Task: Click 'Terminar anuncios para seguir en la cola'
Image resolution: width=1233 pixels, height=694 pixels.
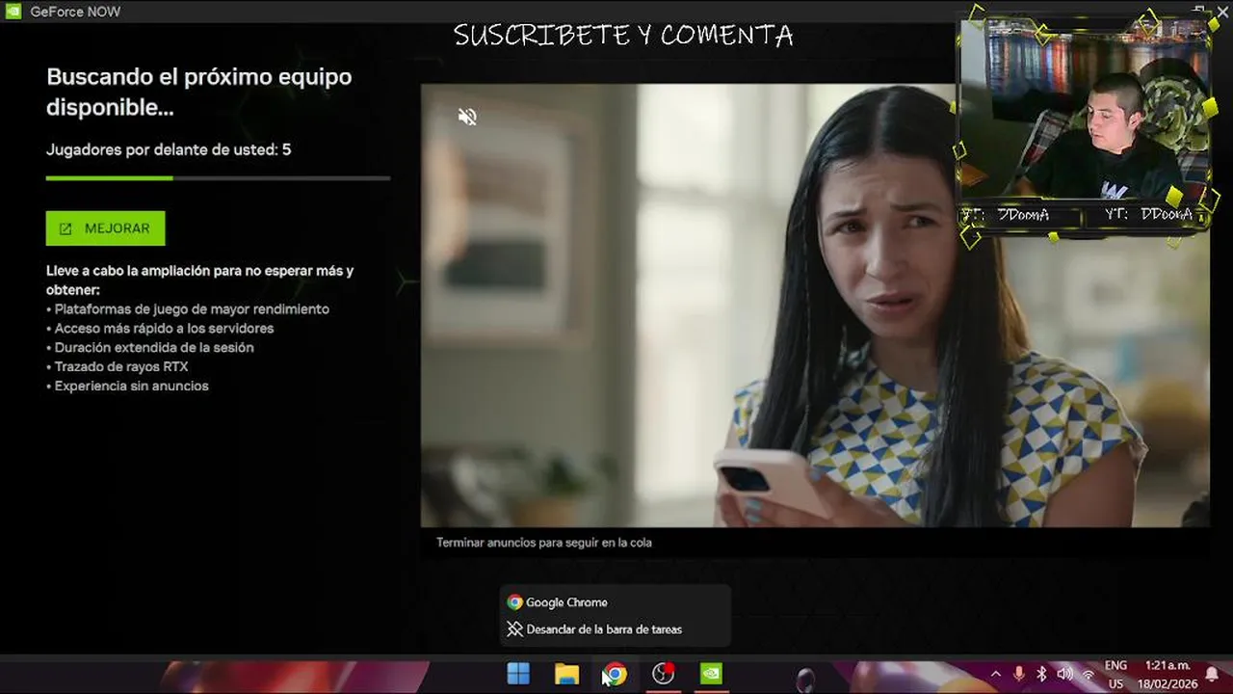Action: coord(544,543)
